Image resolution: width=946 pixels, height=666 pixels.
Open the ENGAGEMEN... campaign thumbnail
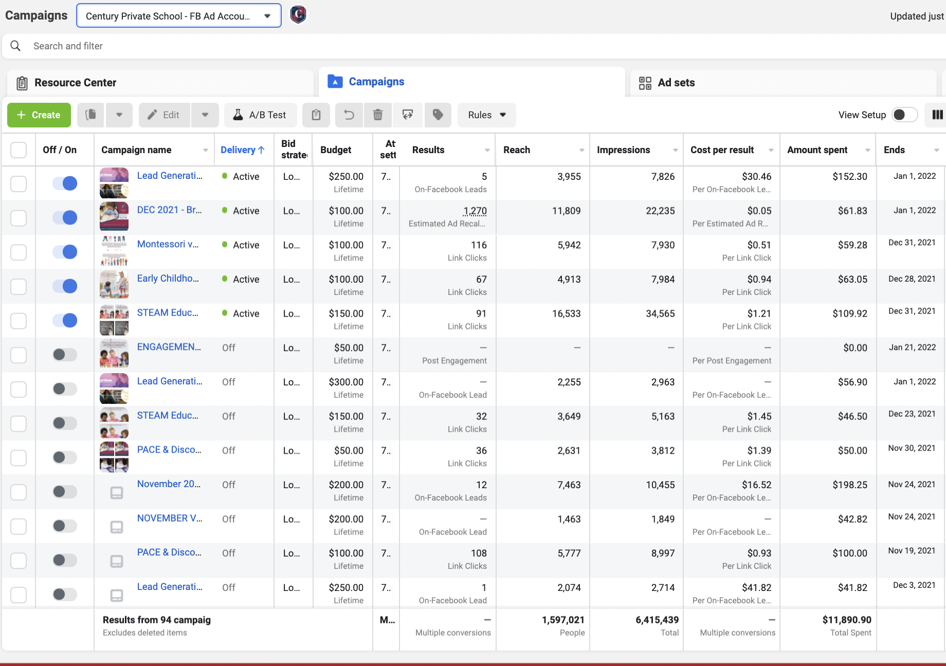click(x=114, y=353)
